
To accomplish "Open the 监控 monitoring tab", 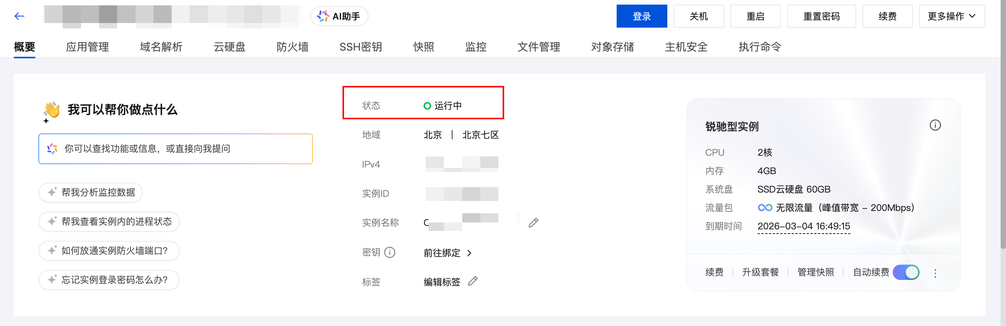I will click(476, 46).
